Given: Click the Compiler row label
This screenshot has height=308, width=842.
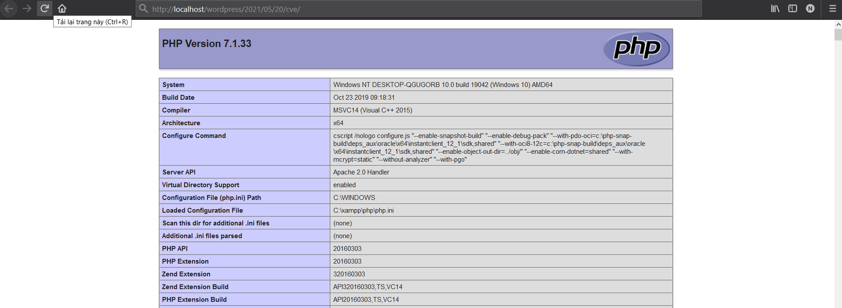Looking at the screenshot, I should (176, 110).
